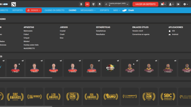
Task: Open IGA Awards badge
Action: (92, 97)
